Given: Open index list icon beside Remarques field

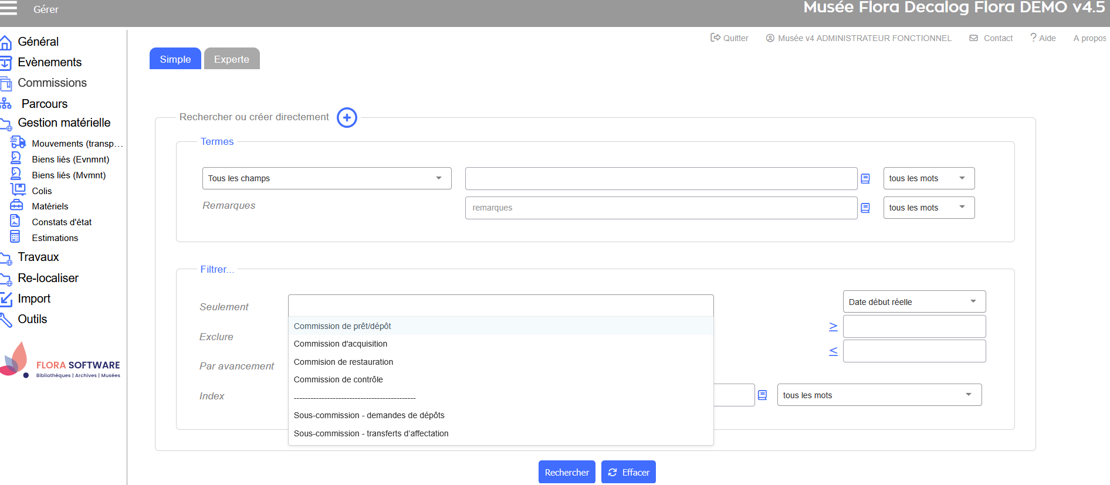Looking at the screenshot, I should (x=865, y=208).
